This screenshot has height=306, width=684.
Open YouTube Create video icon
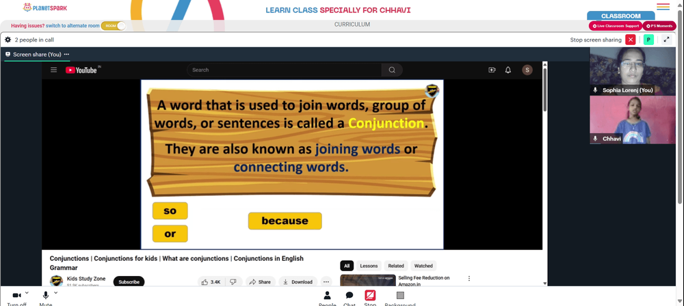coord(492,70)
